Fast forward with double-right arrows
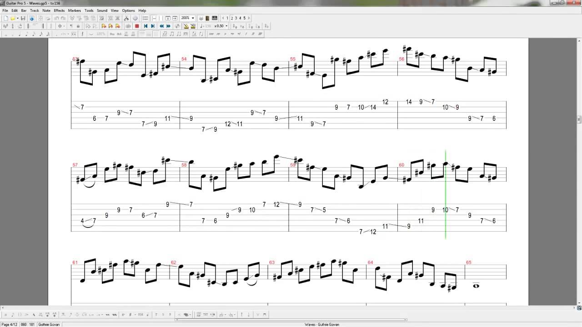The width and height of the screenshot is (582, 327). (168, 26)
